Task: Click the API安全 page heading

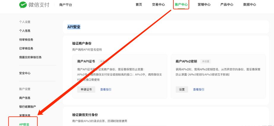Action: (74, 27)
